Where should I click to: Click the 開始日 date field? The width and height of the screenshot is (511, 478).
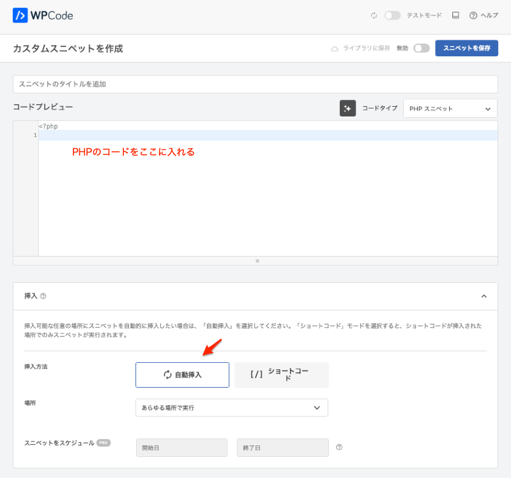pyautogui.click(x=181, y=448)
